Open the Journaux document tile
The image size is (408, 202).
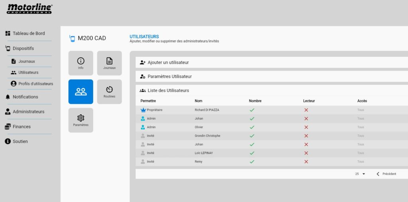pos(109,63)
